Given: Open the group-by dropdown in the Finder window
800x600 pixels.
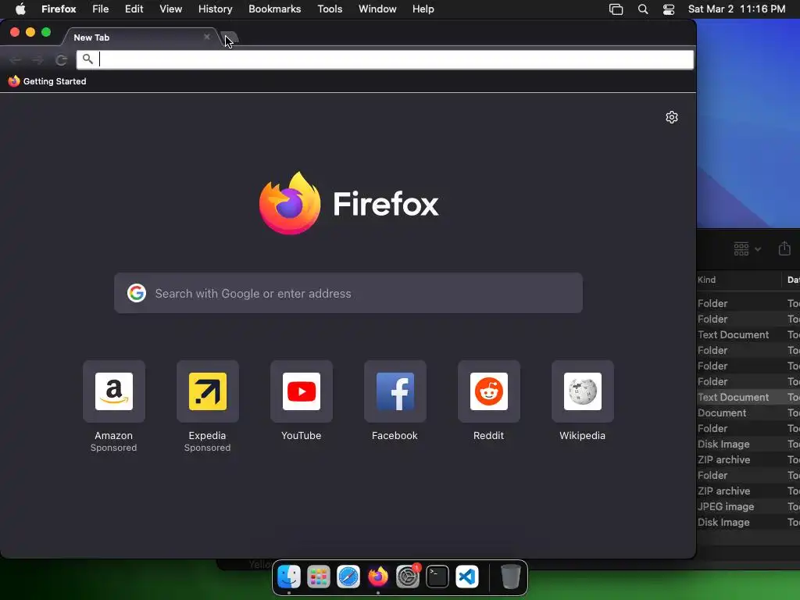Looking at the screenshot, I should click(748, 249).
